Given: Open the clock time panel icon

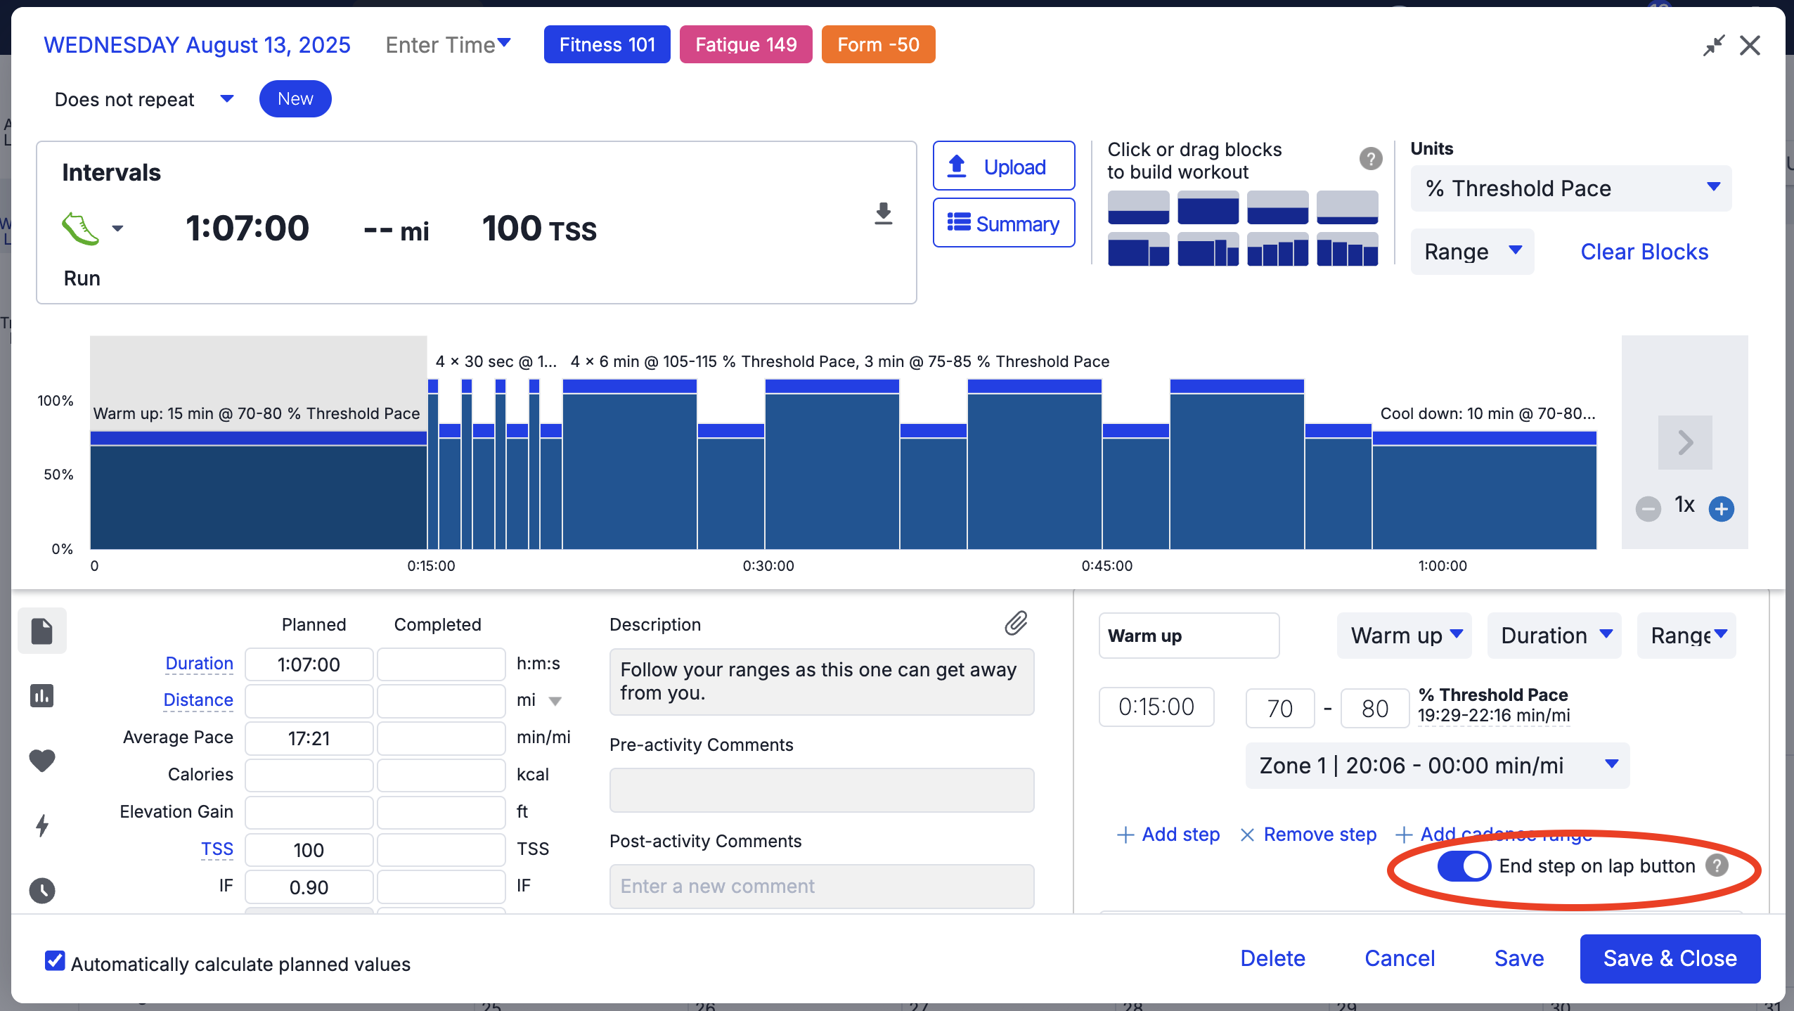Looking at the screenshot, I should [x=42, y=891].
